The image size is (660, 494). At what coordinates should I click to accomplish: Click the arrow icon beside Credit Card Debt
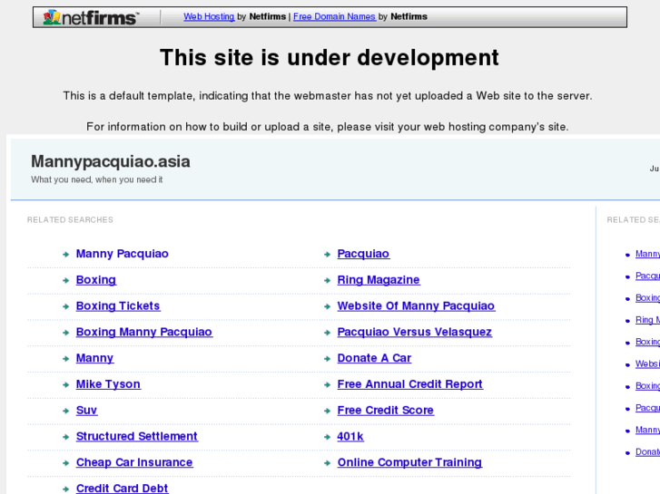[65, 489]
